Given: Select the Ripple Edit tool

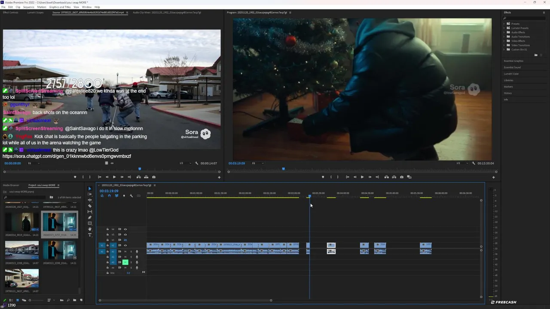Looking at the screenshot, I should [x=90, y=200].
